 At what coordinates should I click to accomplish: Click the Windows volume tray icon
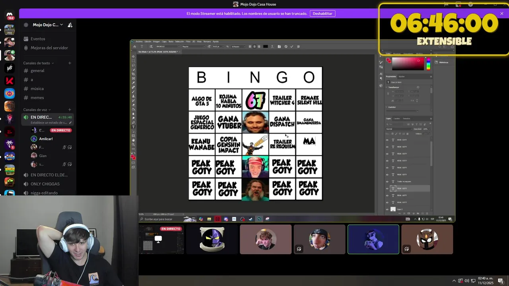(x=467, y=281)
